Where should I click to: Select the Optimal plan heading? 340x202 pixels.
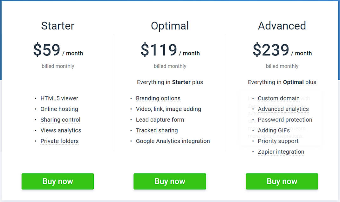170,26
